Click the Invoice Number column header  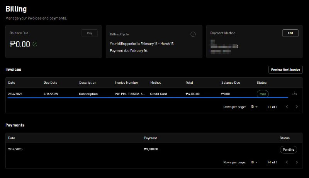(x=126, y=83)
